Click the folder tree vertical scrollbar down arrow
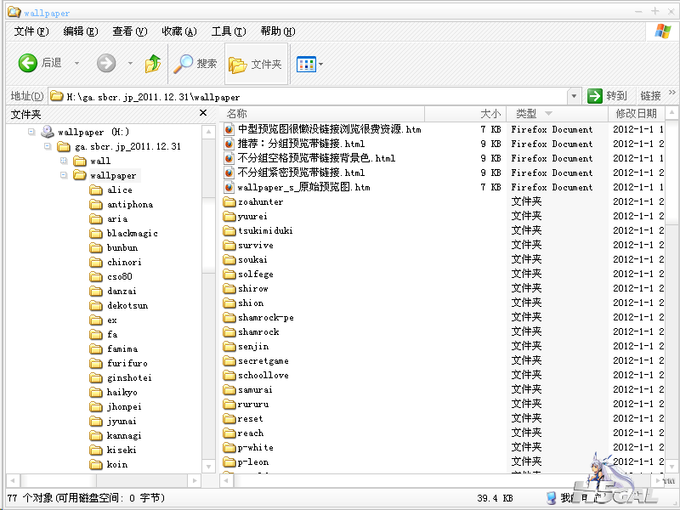 pyautogui.click(x=208, y=467)
